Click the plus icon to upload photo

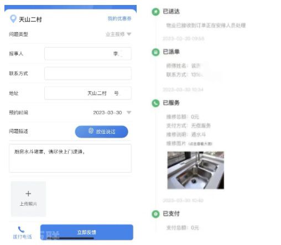tap(28, 194)
